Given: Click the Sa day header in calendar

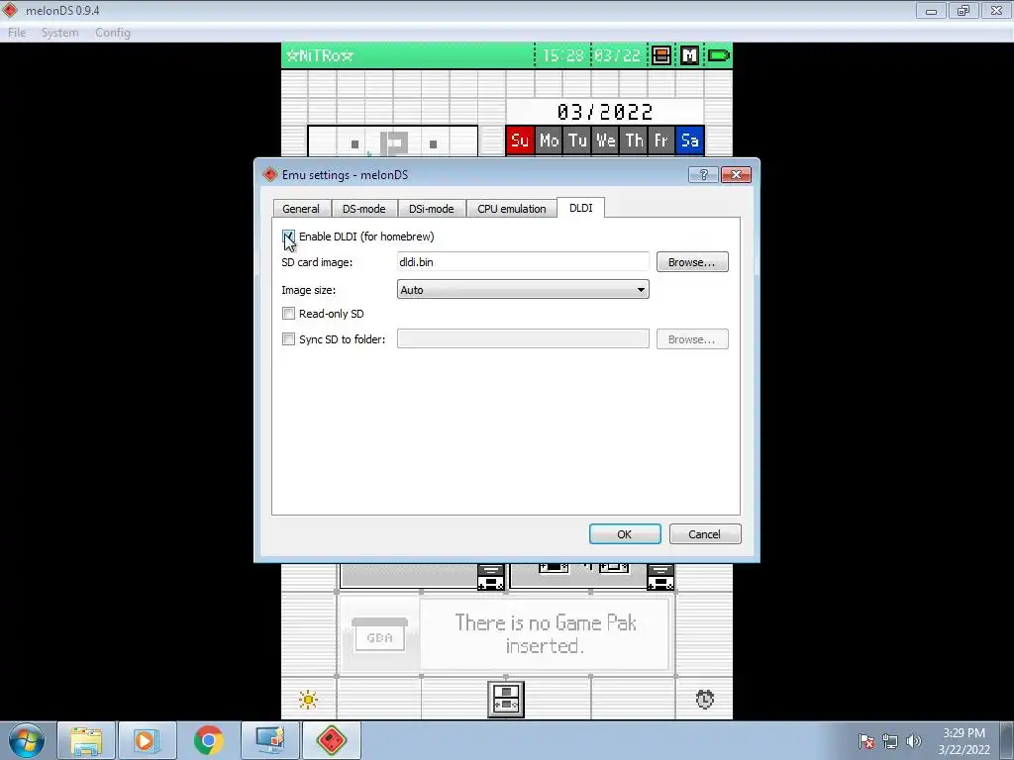Looking at the screenshot, I should pyautogui.click(x=690, y=141).
